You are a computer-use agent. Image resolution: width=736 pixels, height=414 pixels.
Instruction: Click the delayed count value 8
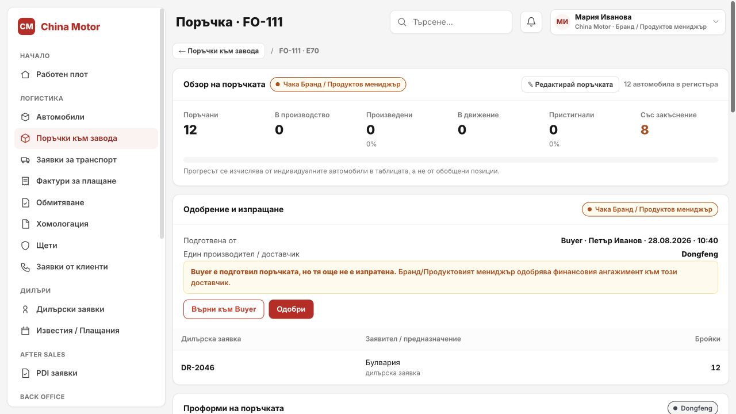(x=645, y=130)
